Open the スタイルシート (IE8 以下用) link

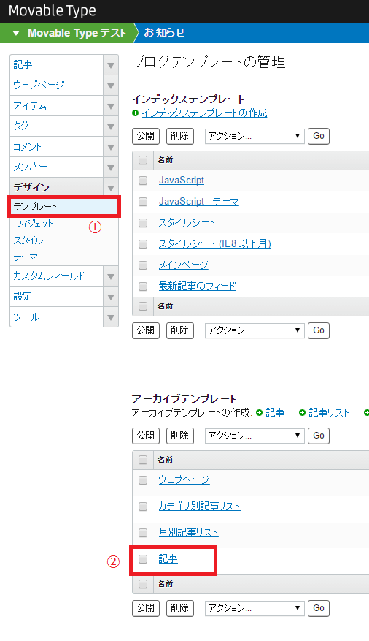tap(215, 244)
